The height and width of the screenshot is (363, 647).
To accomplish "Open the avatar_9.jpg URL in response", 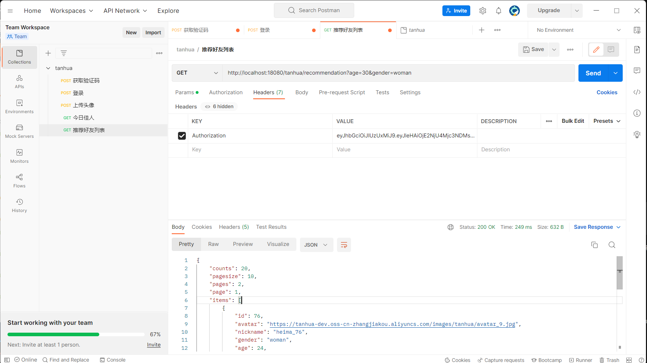I will point(392,324).
